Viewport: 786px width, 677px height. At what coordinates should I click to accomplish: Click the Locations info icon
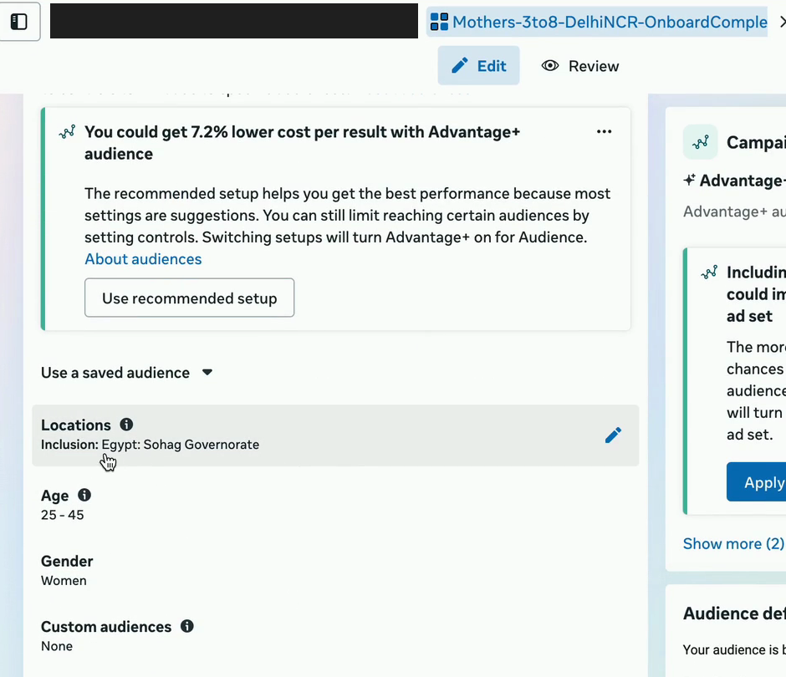pyautogui.click(x=126, y=425)
